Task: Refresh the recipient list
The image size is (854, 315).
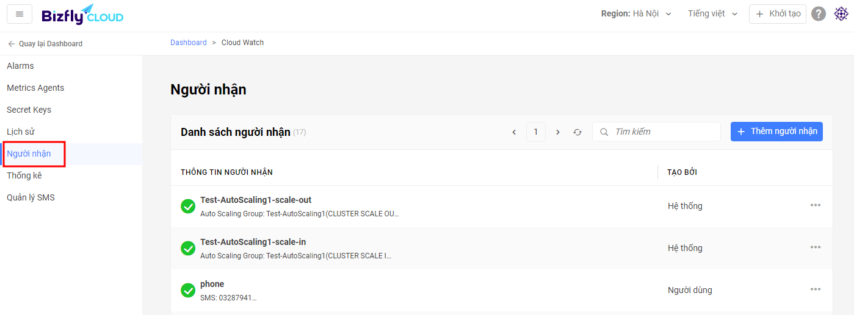Action: (x=577, y=132)
